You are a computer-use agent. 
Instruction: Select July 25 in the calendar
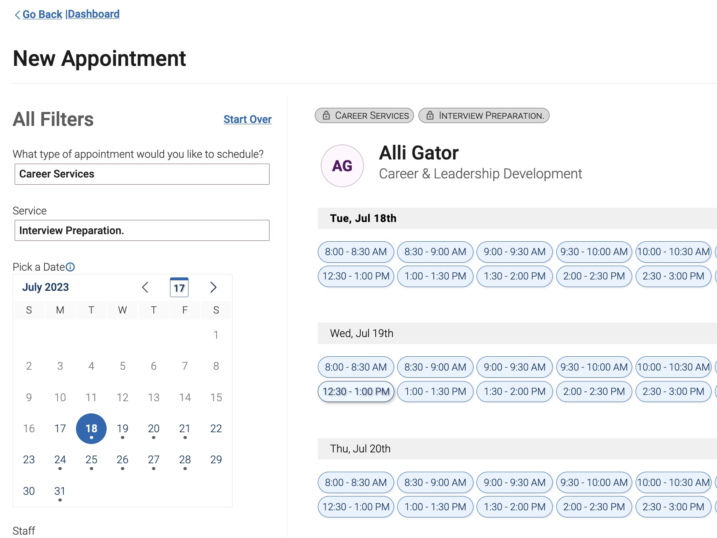pos(91,460)
